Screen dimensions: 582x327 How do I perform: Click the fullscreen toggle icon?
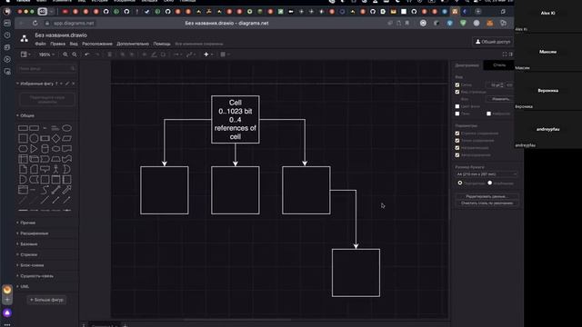pyautogui.click(x=505, y=54)
